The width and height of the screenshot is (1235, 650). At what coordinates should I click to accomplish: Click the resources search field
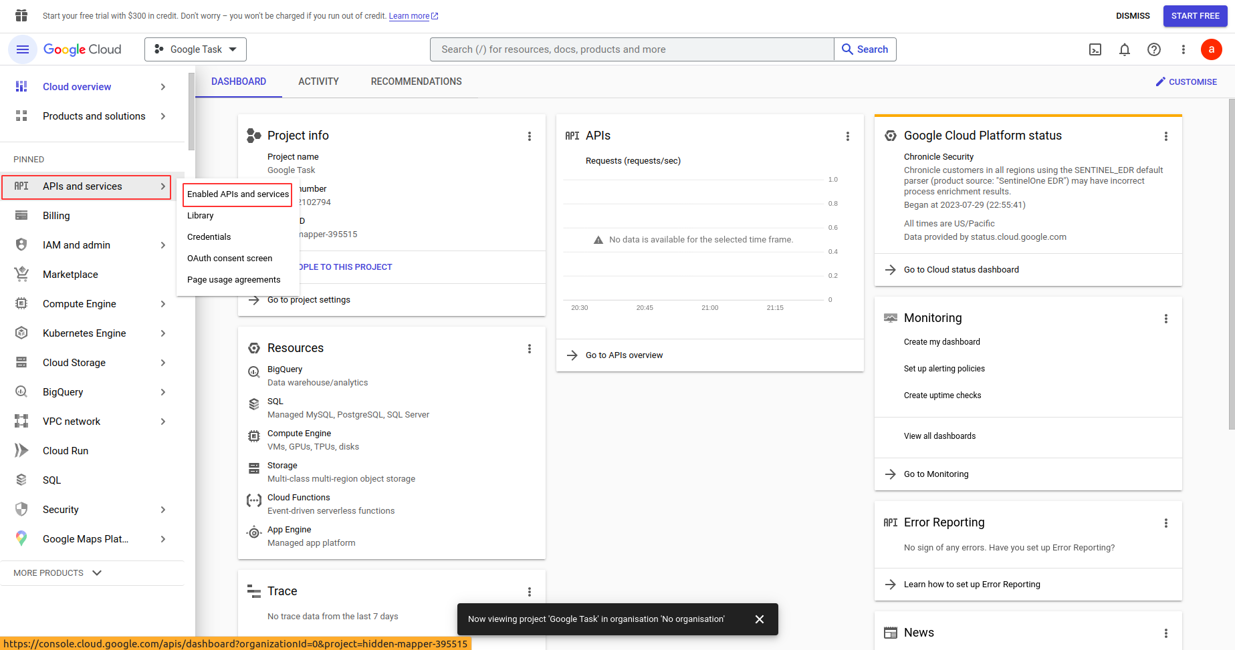(x=632, y=49)
